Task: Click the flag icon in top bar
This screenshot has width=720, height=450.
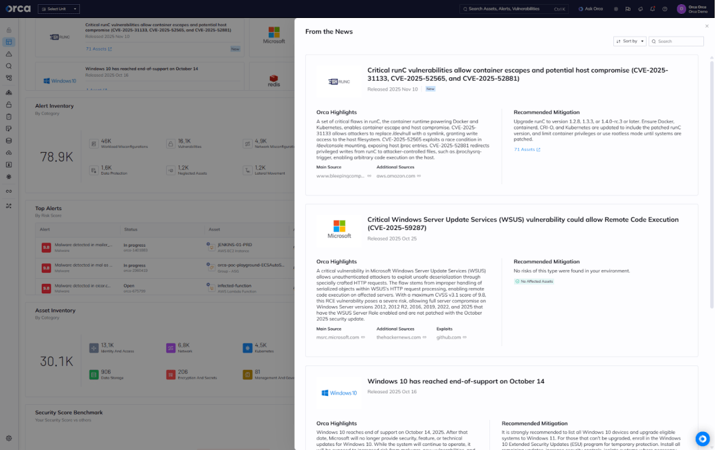Action: click(x=628, y=9)
